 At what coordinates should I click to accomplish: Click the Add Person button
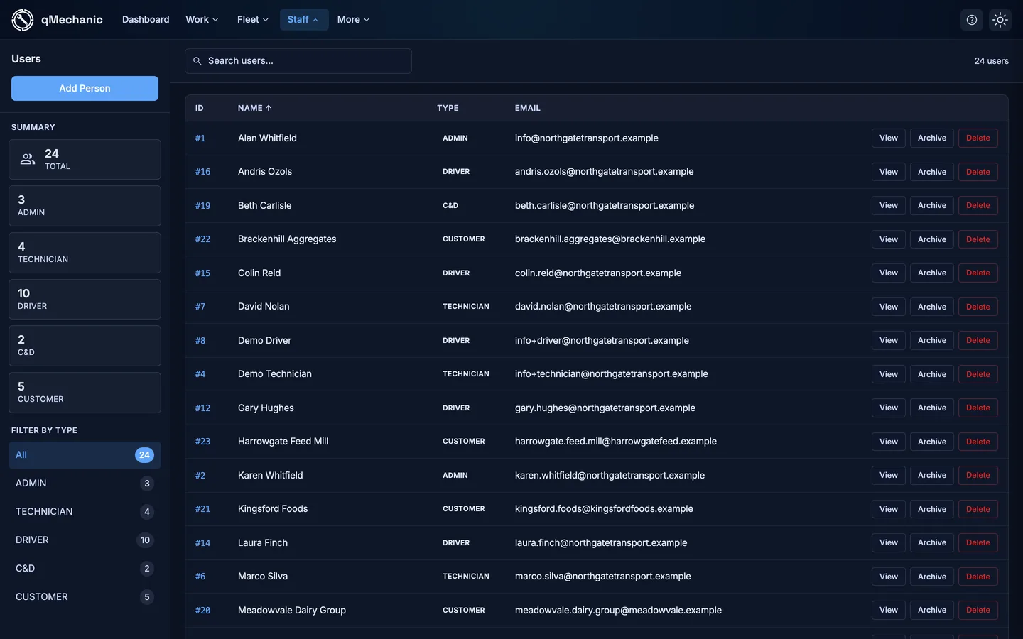(85, 89)
